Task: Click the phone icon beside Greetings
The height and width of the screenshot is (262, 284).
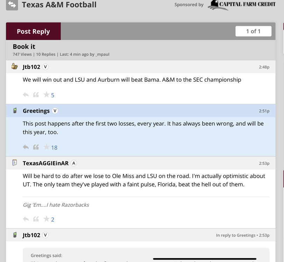Action: tap(15, 111)
